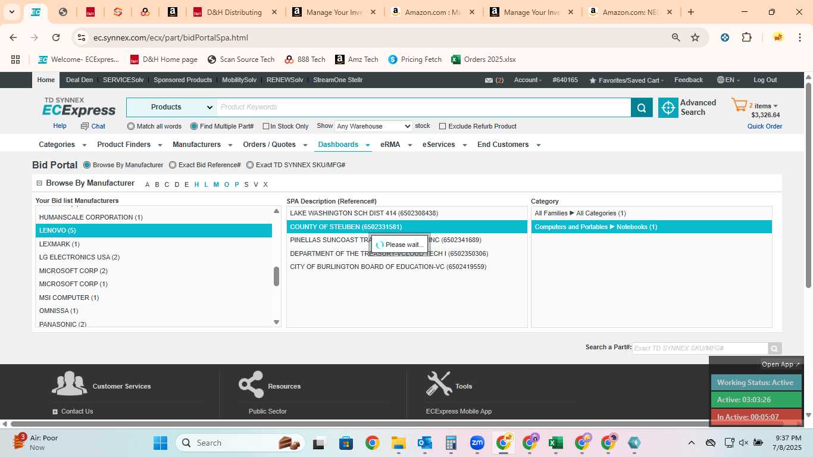Collapse the Browse By Manufacturer section
This screenshot has height=457, width=813.
coord(39,183)
